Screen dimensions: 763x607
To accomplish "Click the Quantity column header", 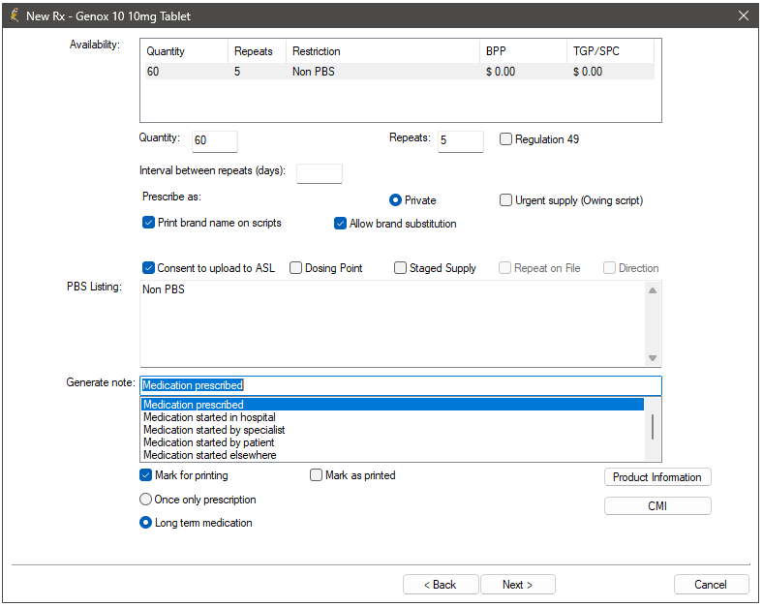I will (184, 51).
